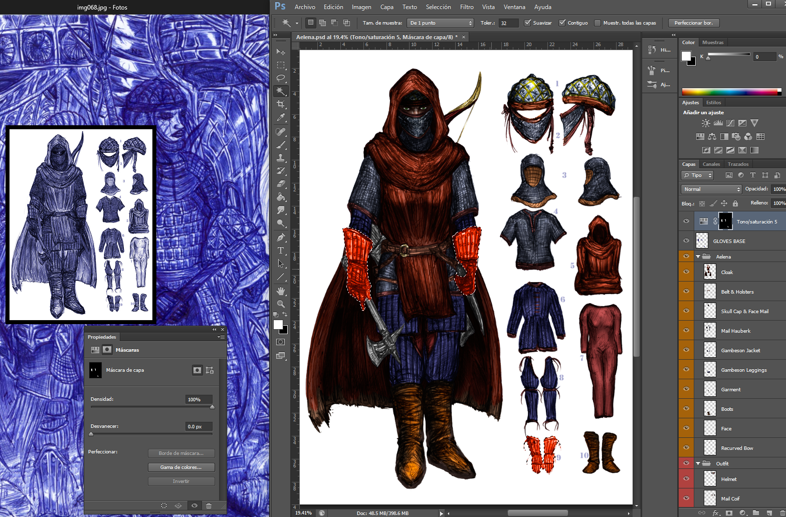The height and width of the screenshot is (517, 786).
Task: Delete mask via trash icon in Propiedades
Action: (x=209, y=505)
